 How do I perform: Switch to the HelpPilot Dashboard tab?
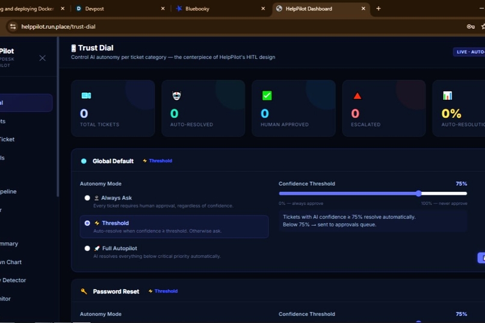(320, 8)
